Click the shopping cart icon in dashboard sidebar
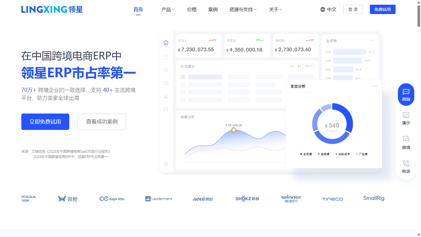 (166, 70)
